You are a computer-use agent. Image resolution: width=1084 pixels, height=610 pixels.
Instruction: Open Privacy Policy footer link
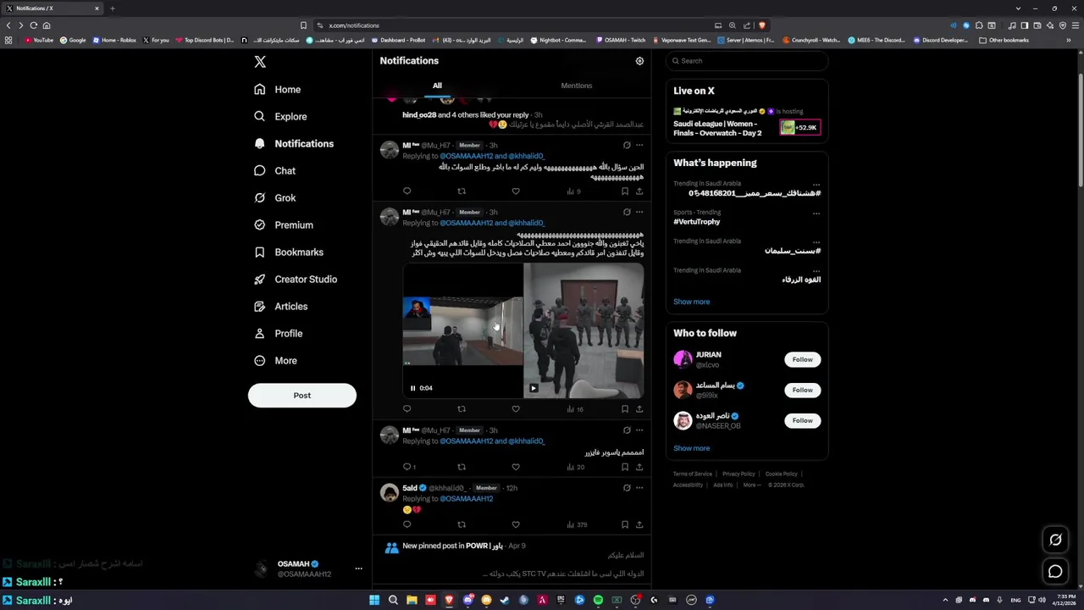[738, 474]
